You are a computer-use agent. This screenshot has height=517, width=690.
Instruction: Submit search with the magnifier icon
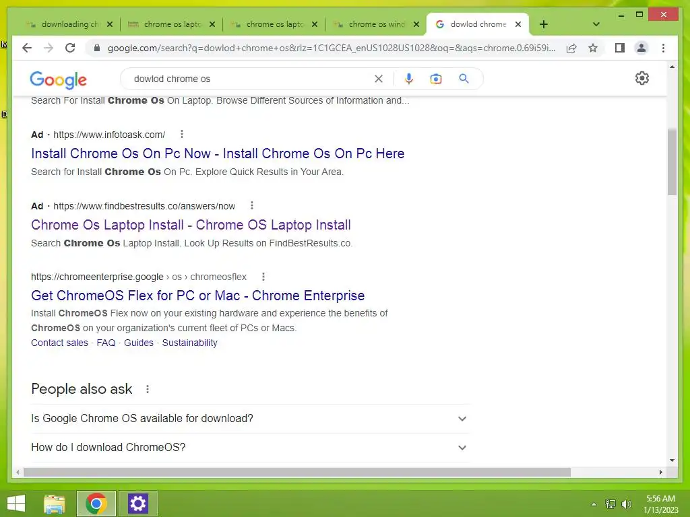[464, 79]
